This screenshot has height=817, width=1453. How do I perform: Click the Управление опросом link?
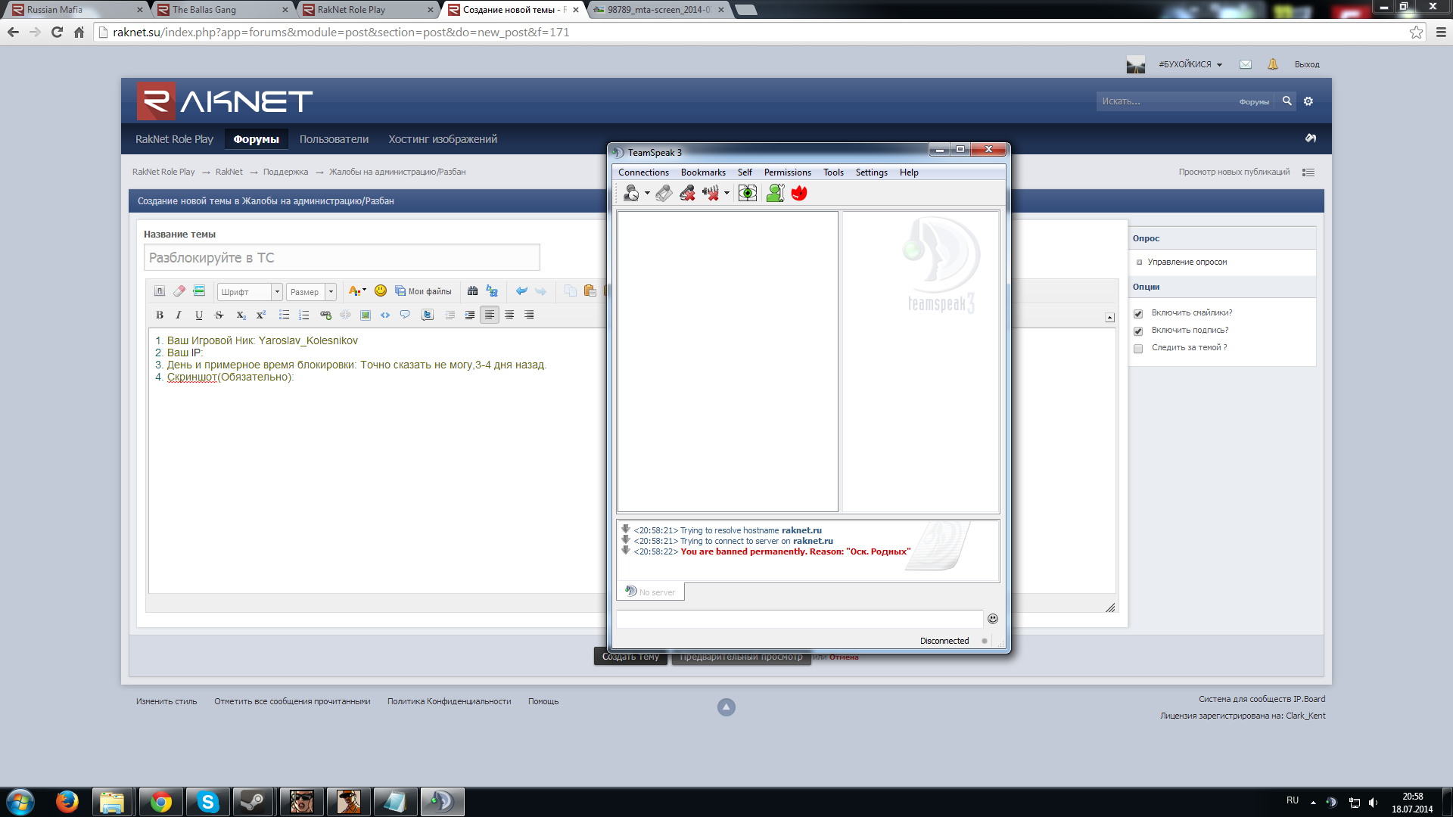coord(1187,262)
